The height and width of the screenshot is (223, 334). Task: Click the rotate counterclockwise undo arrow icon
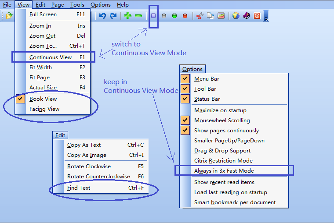(102, 16)
